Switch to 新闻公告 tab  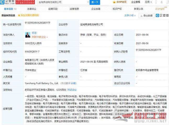[138, 9]
